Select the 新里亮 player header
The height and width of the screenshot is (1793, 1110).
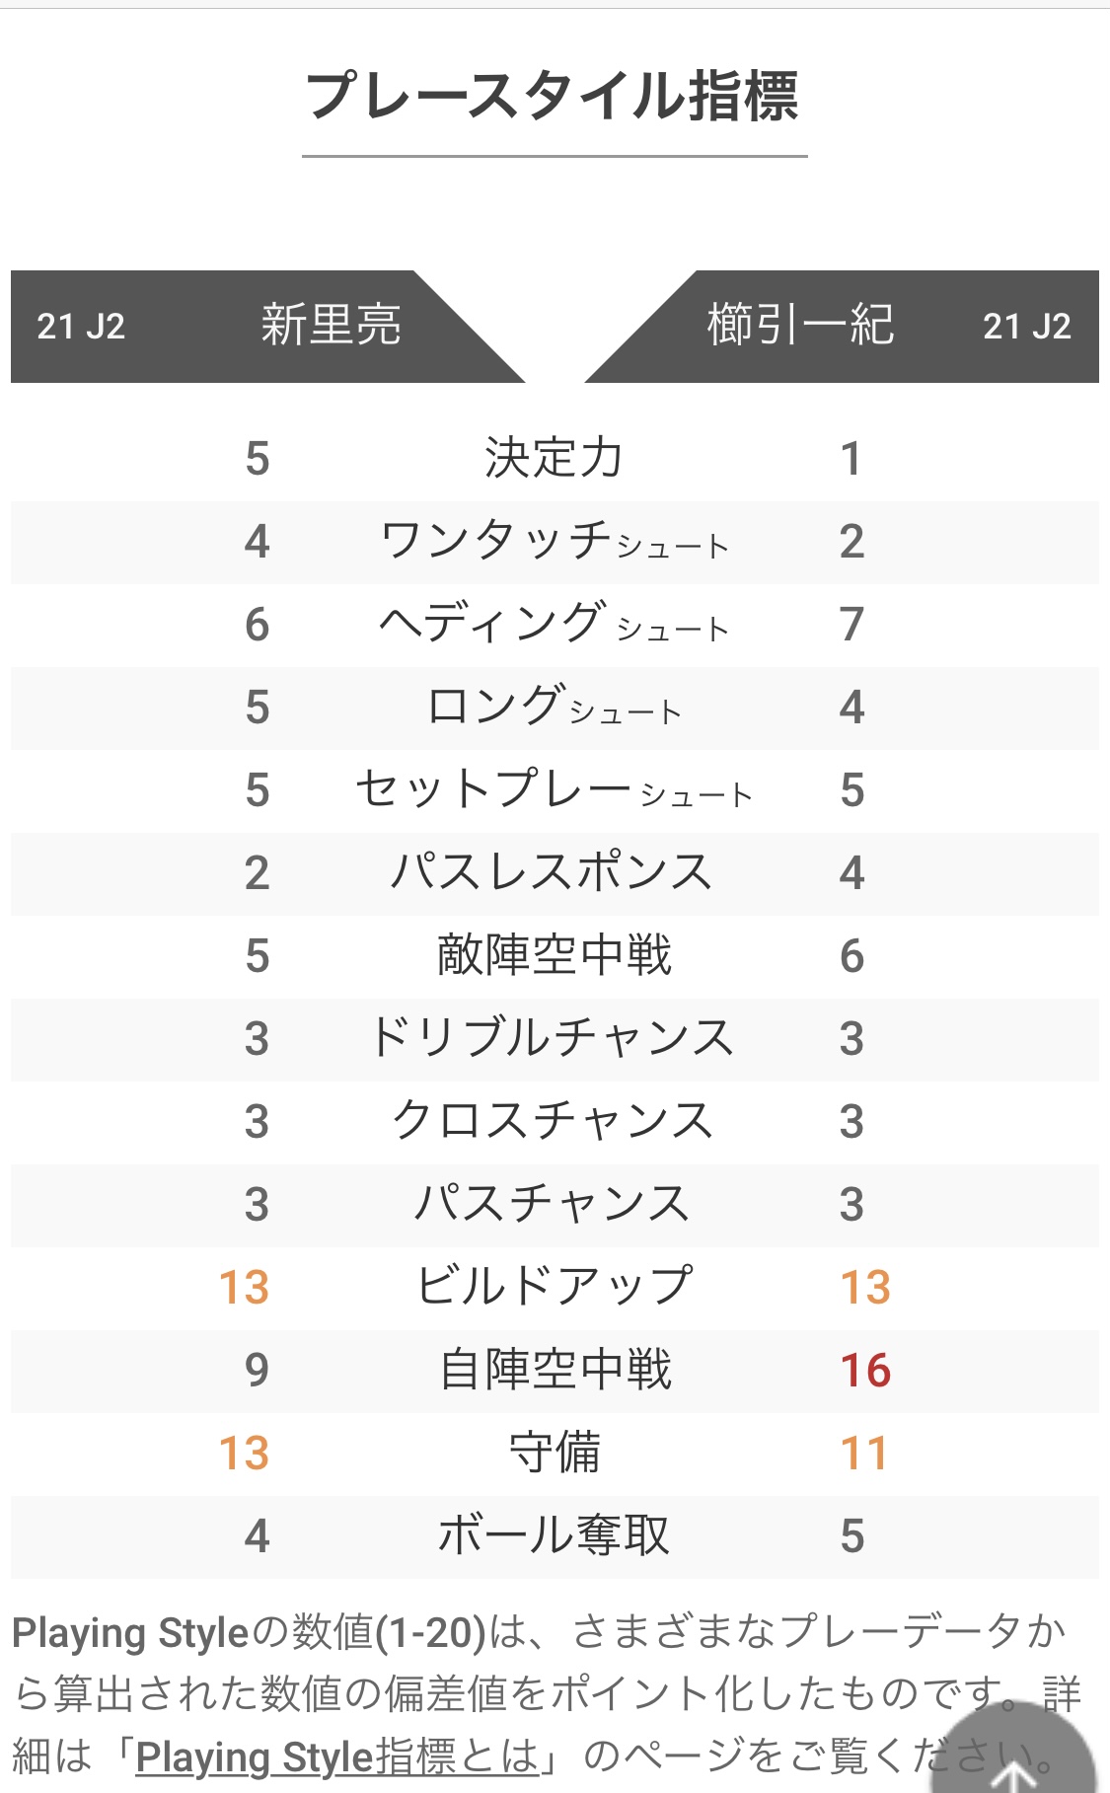331,326
